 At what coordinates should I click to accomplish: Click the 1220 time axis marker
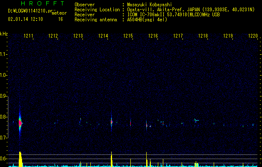coord(253,36)
